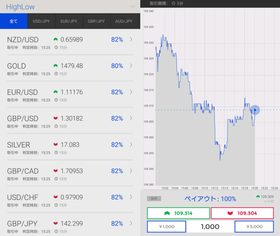Viewport: 280px width, 236px height.
Task: Click the red down arrow beside GBP/USD
Action: [55, 118]
